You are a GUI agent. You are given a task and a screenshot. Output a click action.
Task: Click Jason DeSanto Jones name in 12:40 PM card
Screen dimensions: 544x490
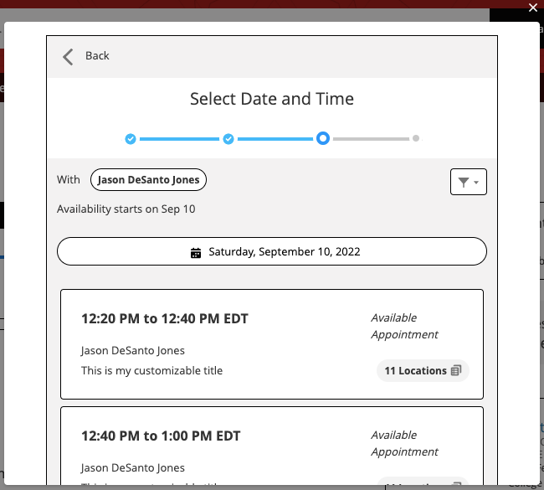[x=132, y=468]
